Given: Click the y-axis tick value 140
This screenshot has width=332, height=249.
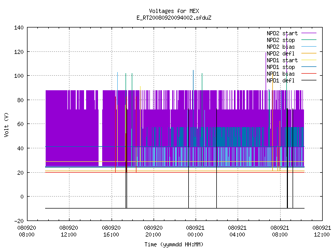Looking at the screenshot, I should coord(19,27).
